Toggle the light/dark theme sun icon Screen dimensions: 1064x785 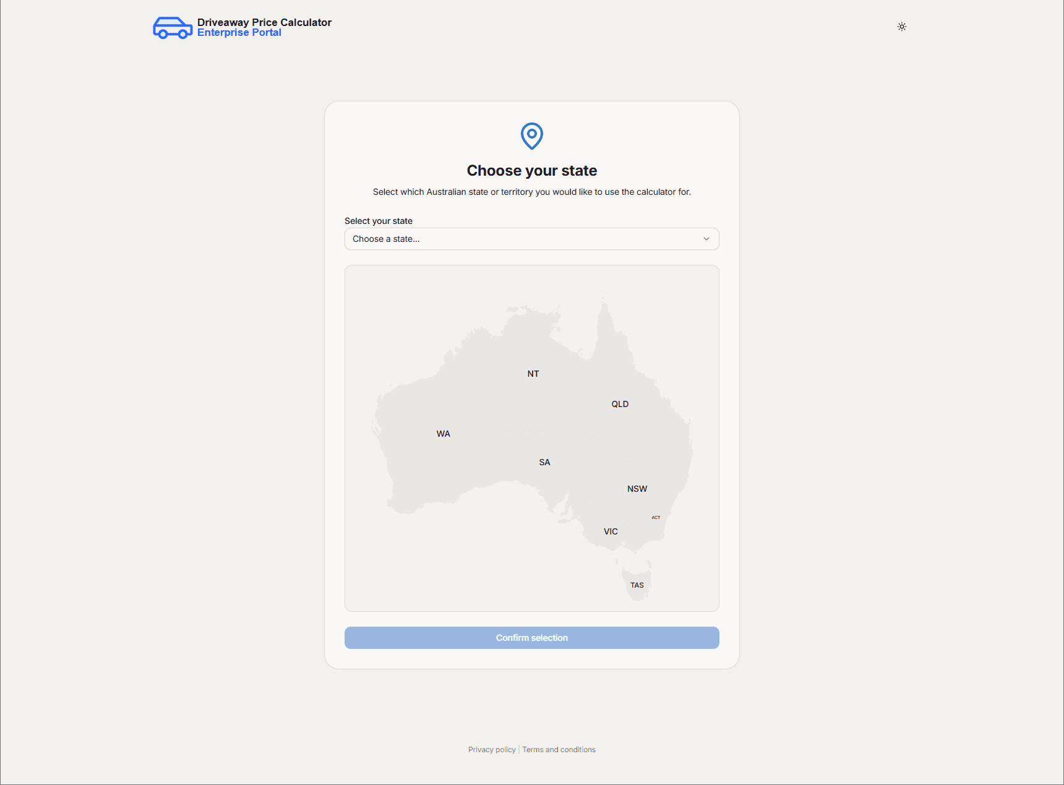(901, 27)
